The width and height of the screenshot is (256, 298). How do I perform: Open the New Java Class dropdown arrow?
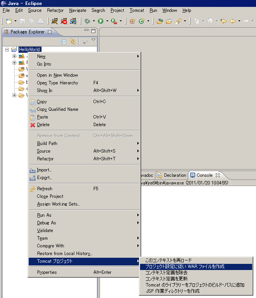point(148,21)
